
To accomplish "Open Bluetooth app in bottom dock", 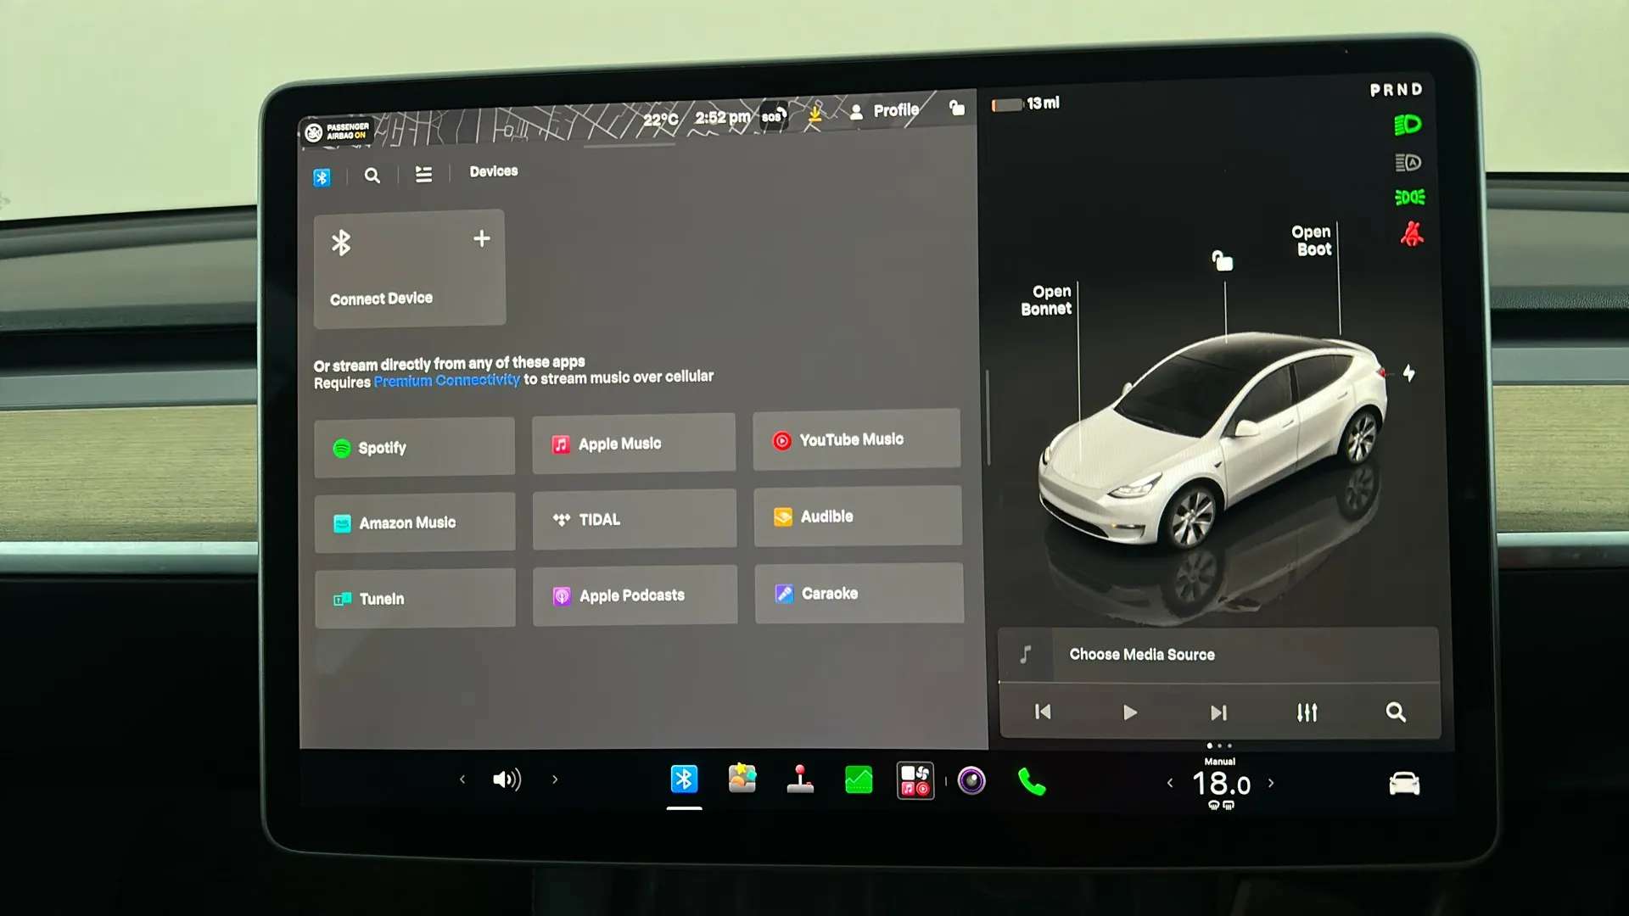I will [x=684, y=779].
